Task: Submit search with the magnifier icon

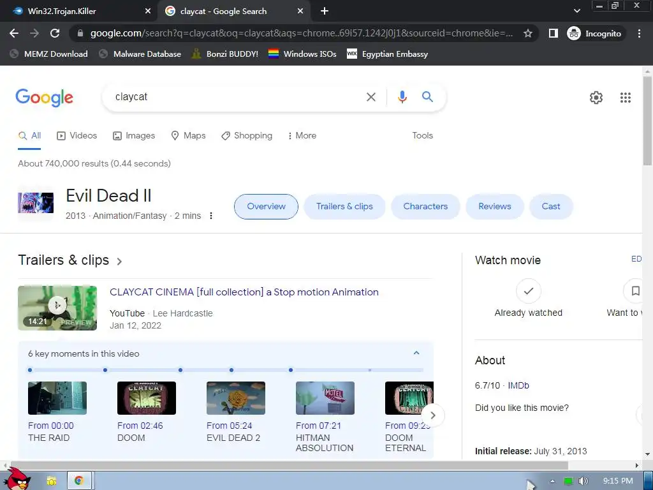Action: (427, 97)
